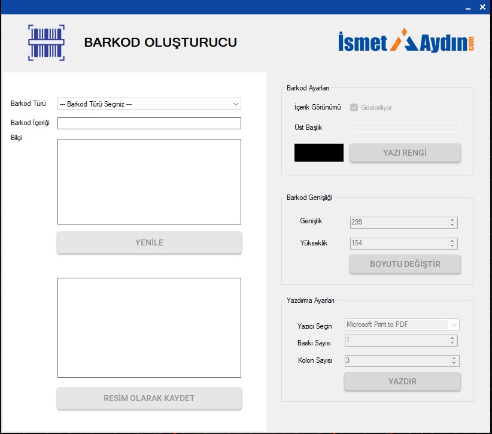Click the İsmet Aydın logo
The width and height of the screenshot is (492, 434).
(406, 41)
